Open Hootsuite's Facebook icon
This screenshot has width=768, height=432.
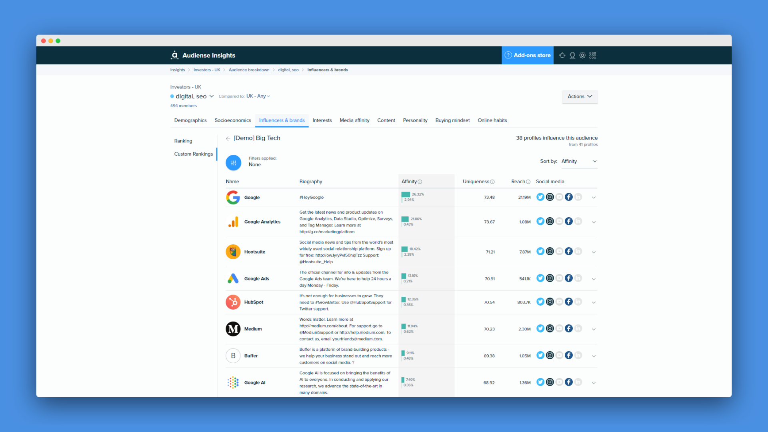click(569, 252)
